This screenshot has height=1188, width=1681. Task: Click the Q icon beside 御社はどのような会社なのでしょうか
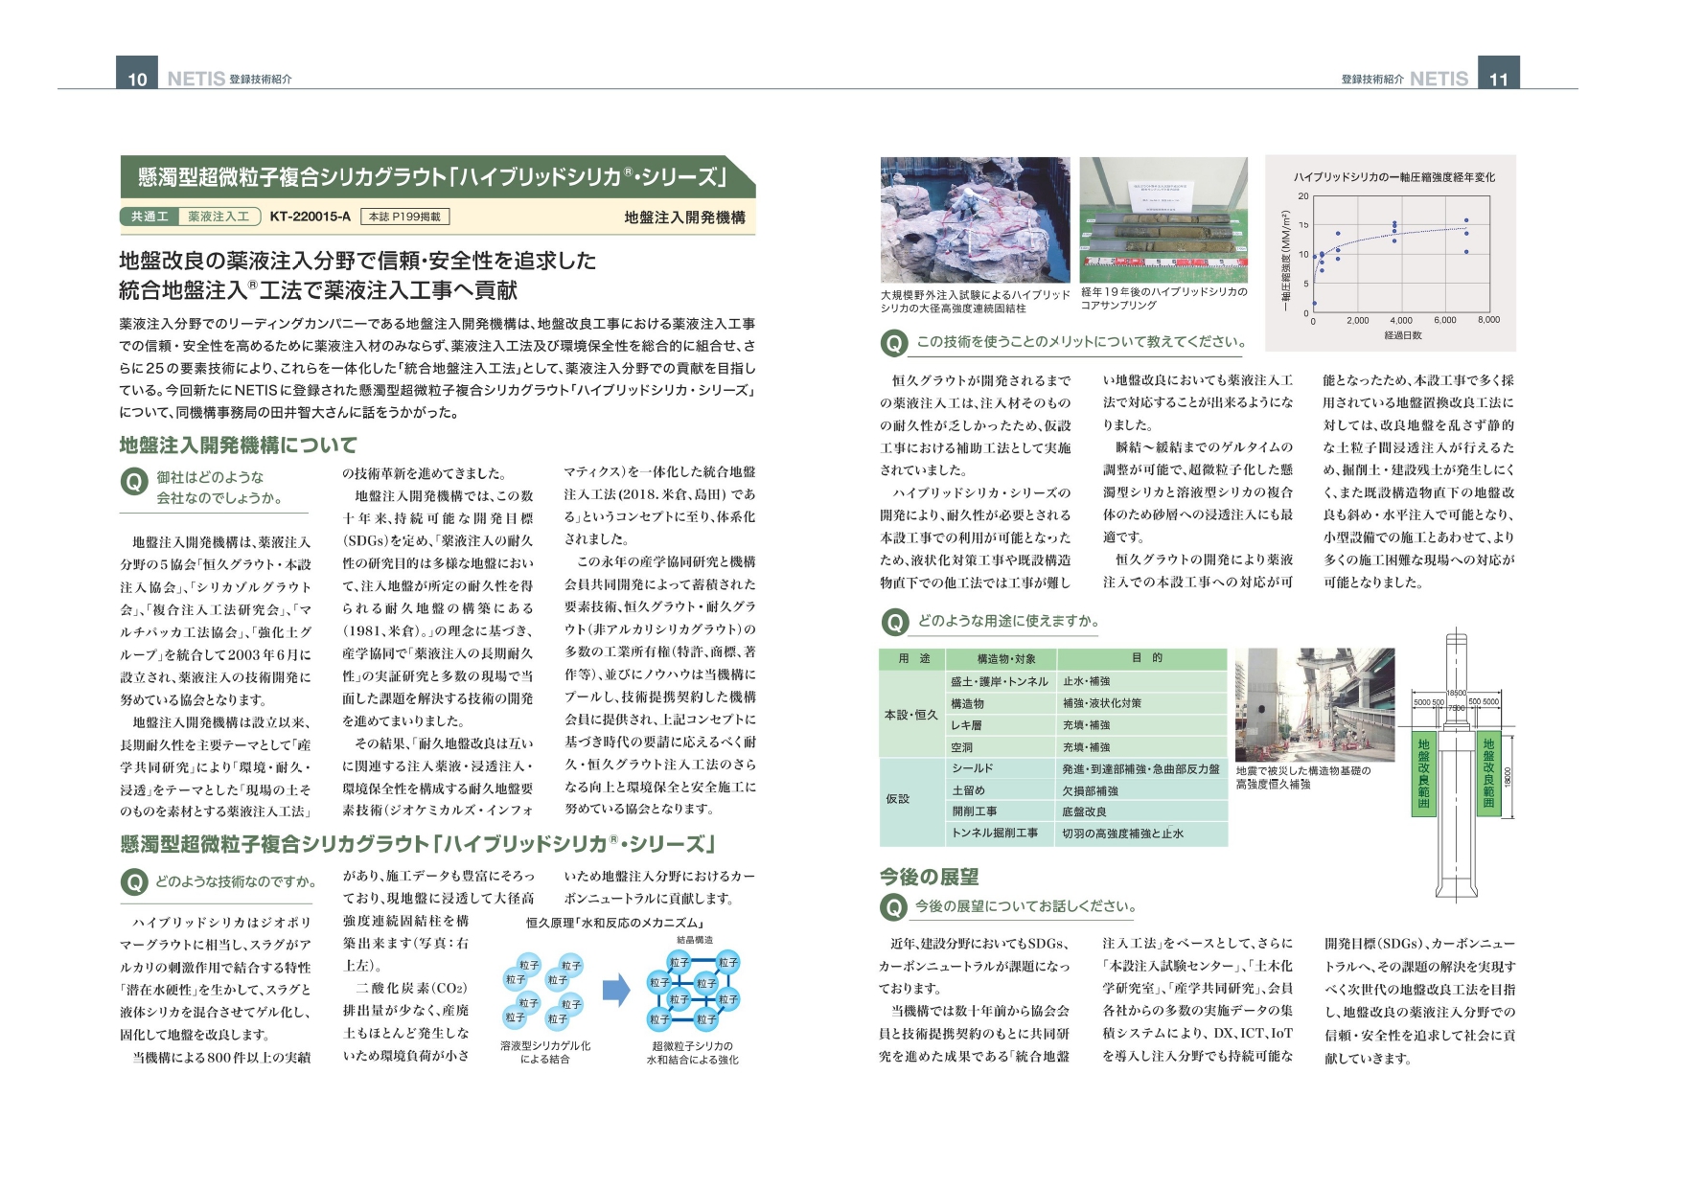133,481
